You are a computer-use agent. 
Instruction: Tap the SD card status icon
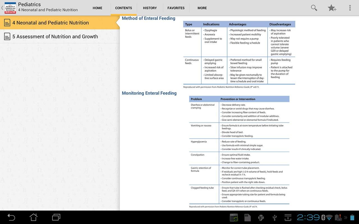247,218
